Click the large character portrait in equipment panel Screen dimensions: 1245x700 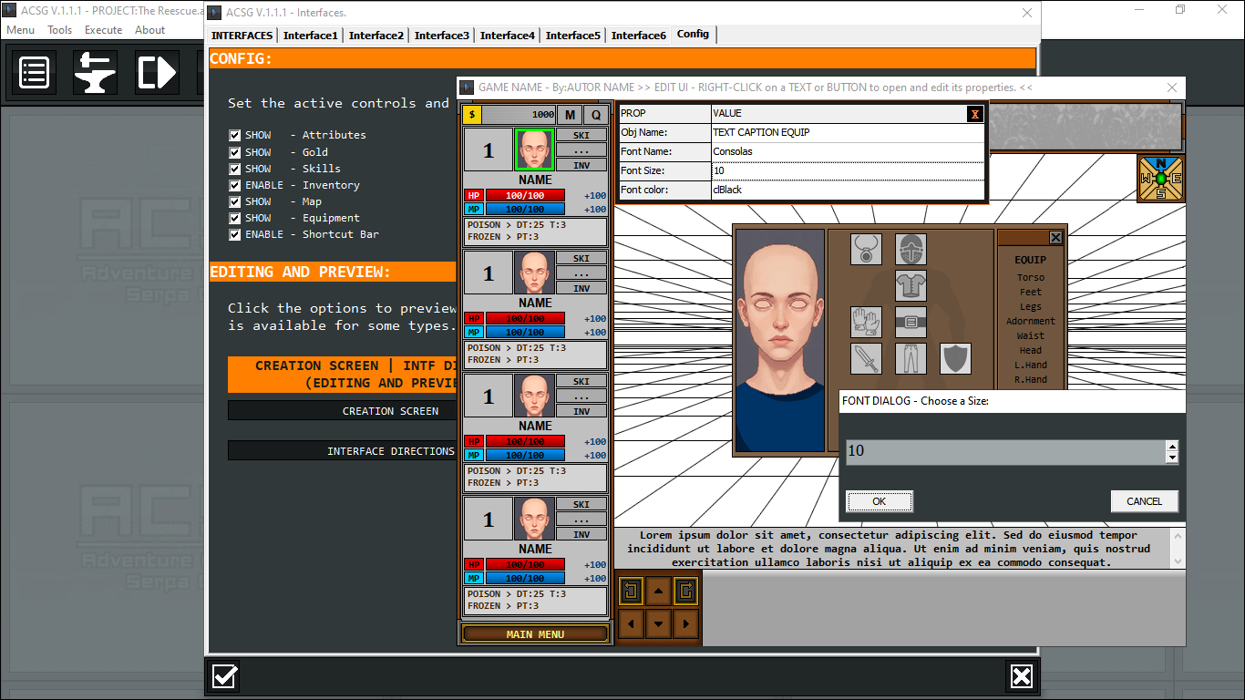(779, 340)
